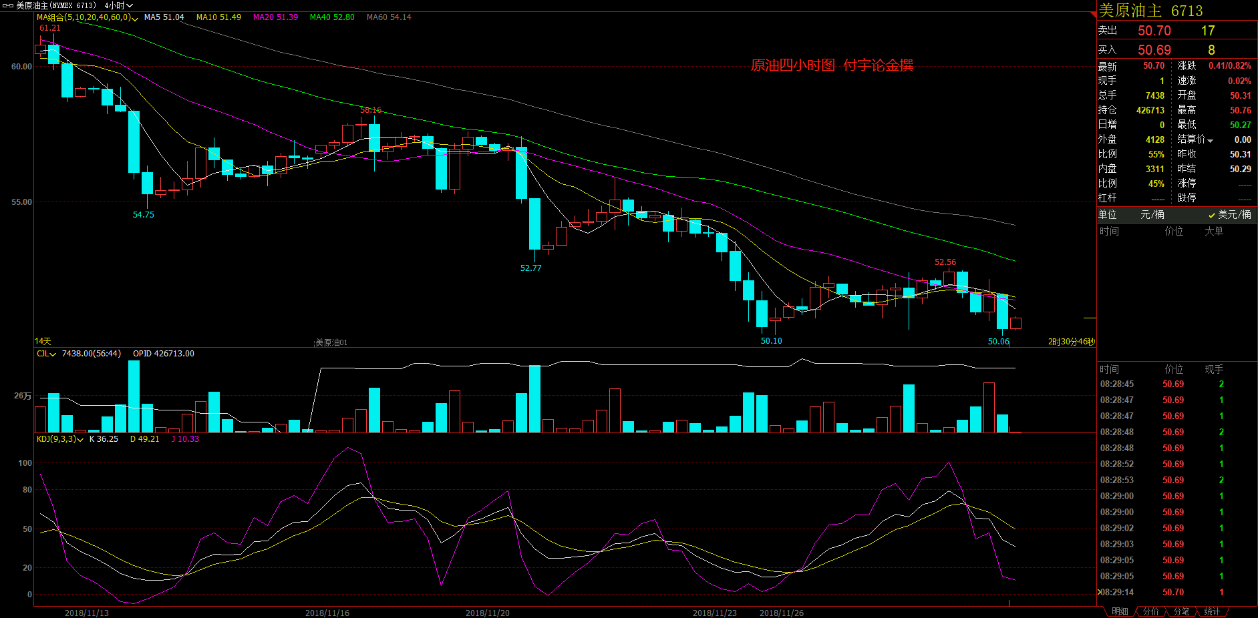Image resolution: width=1258 pixels, height=618 pixels.
Task: Select the latest 08:29:14 tick row
Action: (1176, 592)
